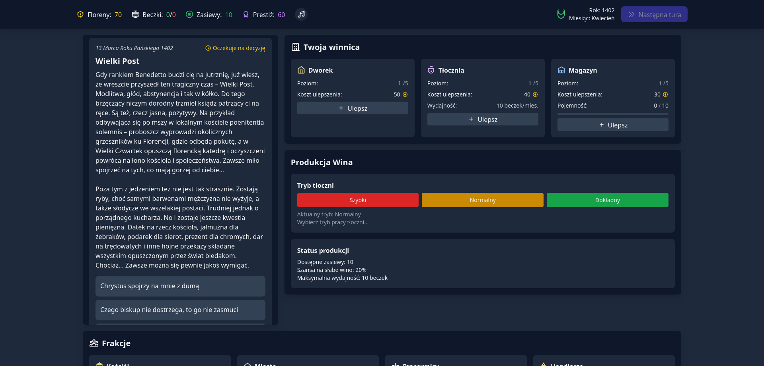The height and width of the screenshot is (366, 764).
Task: Click the Tłocznia press icon
Action: point(431,70)
